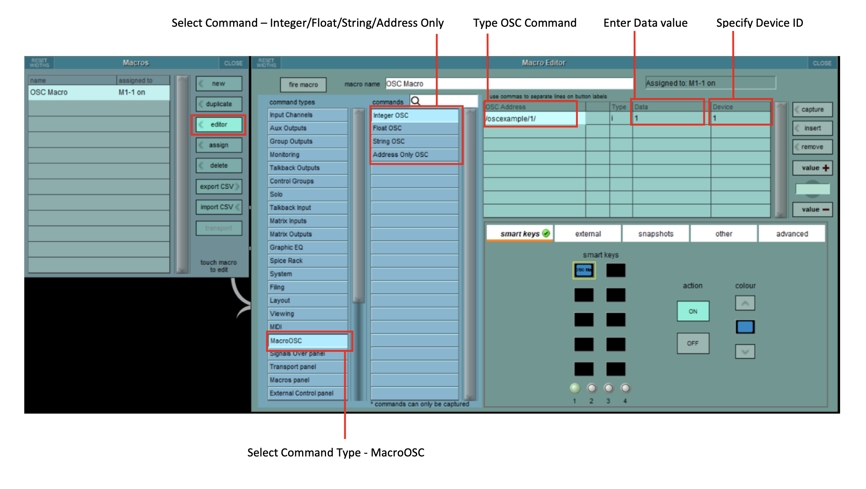This screenshot has height=489, width=866.
Task: Click the export CSV button
Action: click(x=219, y=186)
